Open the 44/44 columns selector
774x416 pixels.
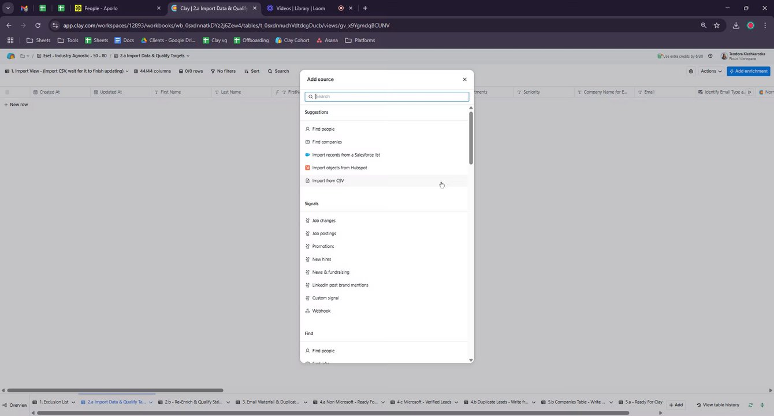click(x=152, y=71)
